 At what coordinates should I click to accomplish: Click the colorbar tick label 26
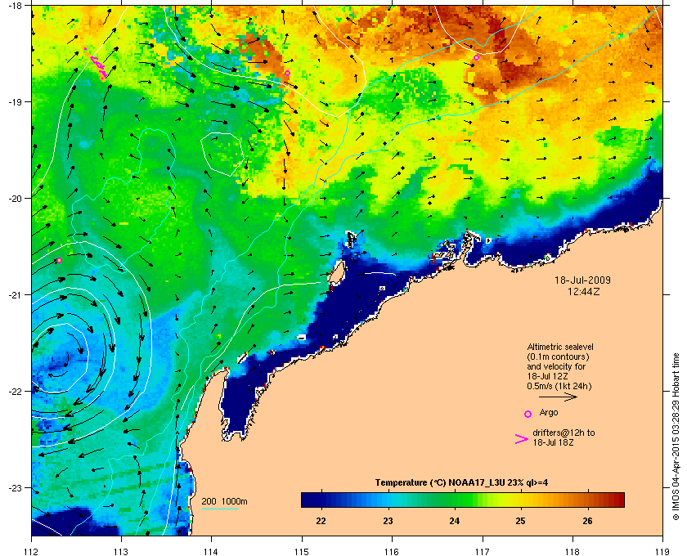click(587, 521)
